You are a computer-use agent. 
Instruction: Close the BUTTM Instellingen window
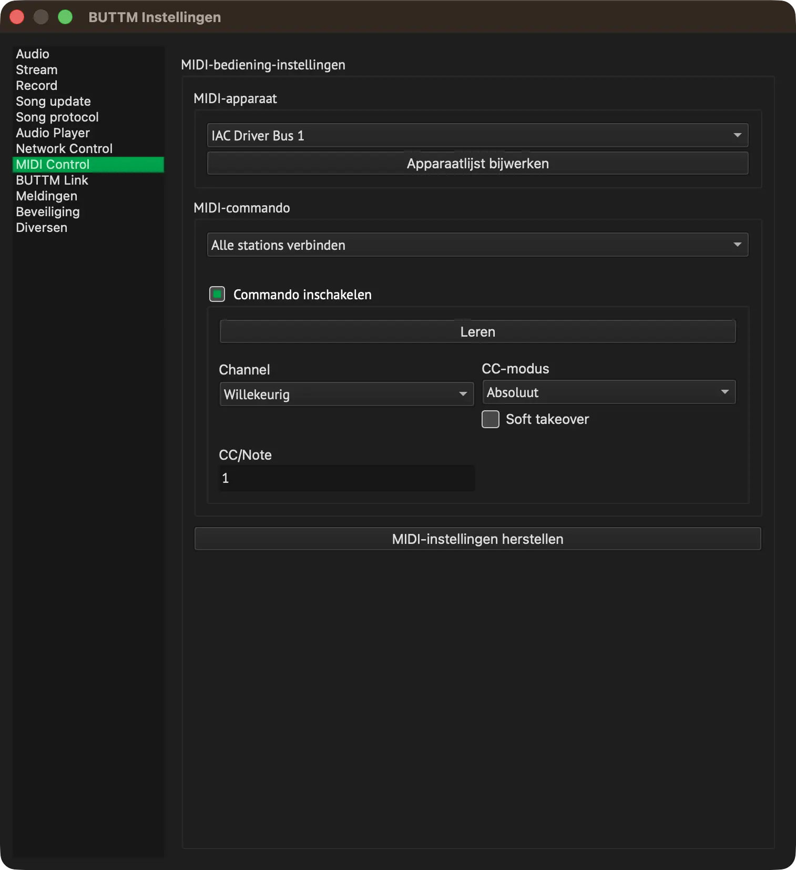pyautogui.click(x=17, y=17)
